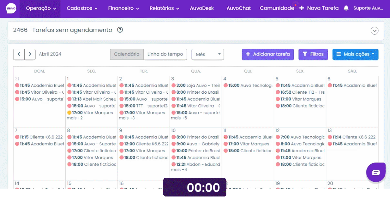This screenshot has height=197, width=390.
Task: Go to next month arrow
Action: tap(30, 54)
